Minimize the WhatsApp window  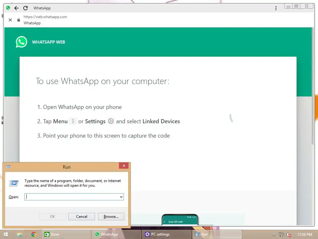[288, 6]
